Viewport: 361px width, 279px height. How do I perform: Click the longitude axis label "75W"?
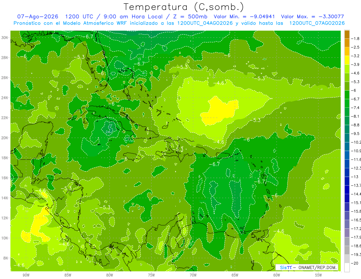click(151, 275)
